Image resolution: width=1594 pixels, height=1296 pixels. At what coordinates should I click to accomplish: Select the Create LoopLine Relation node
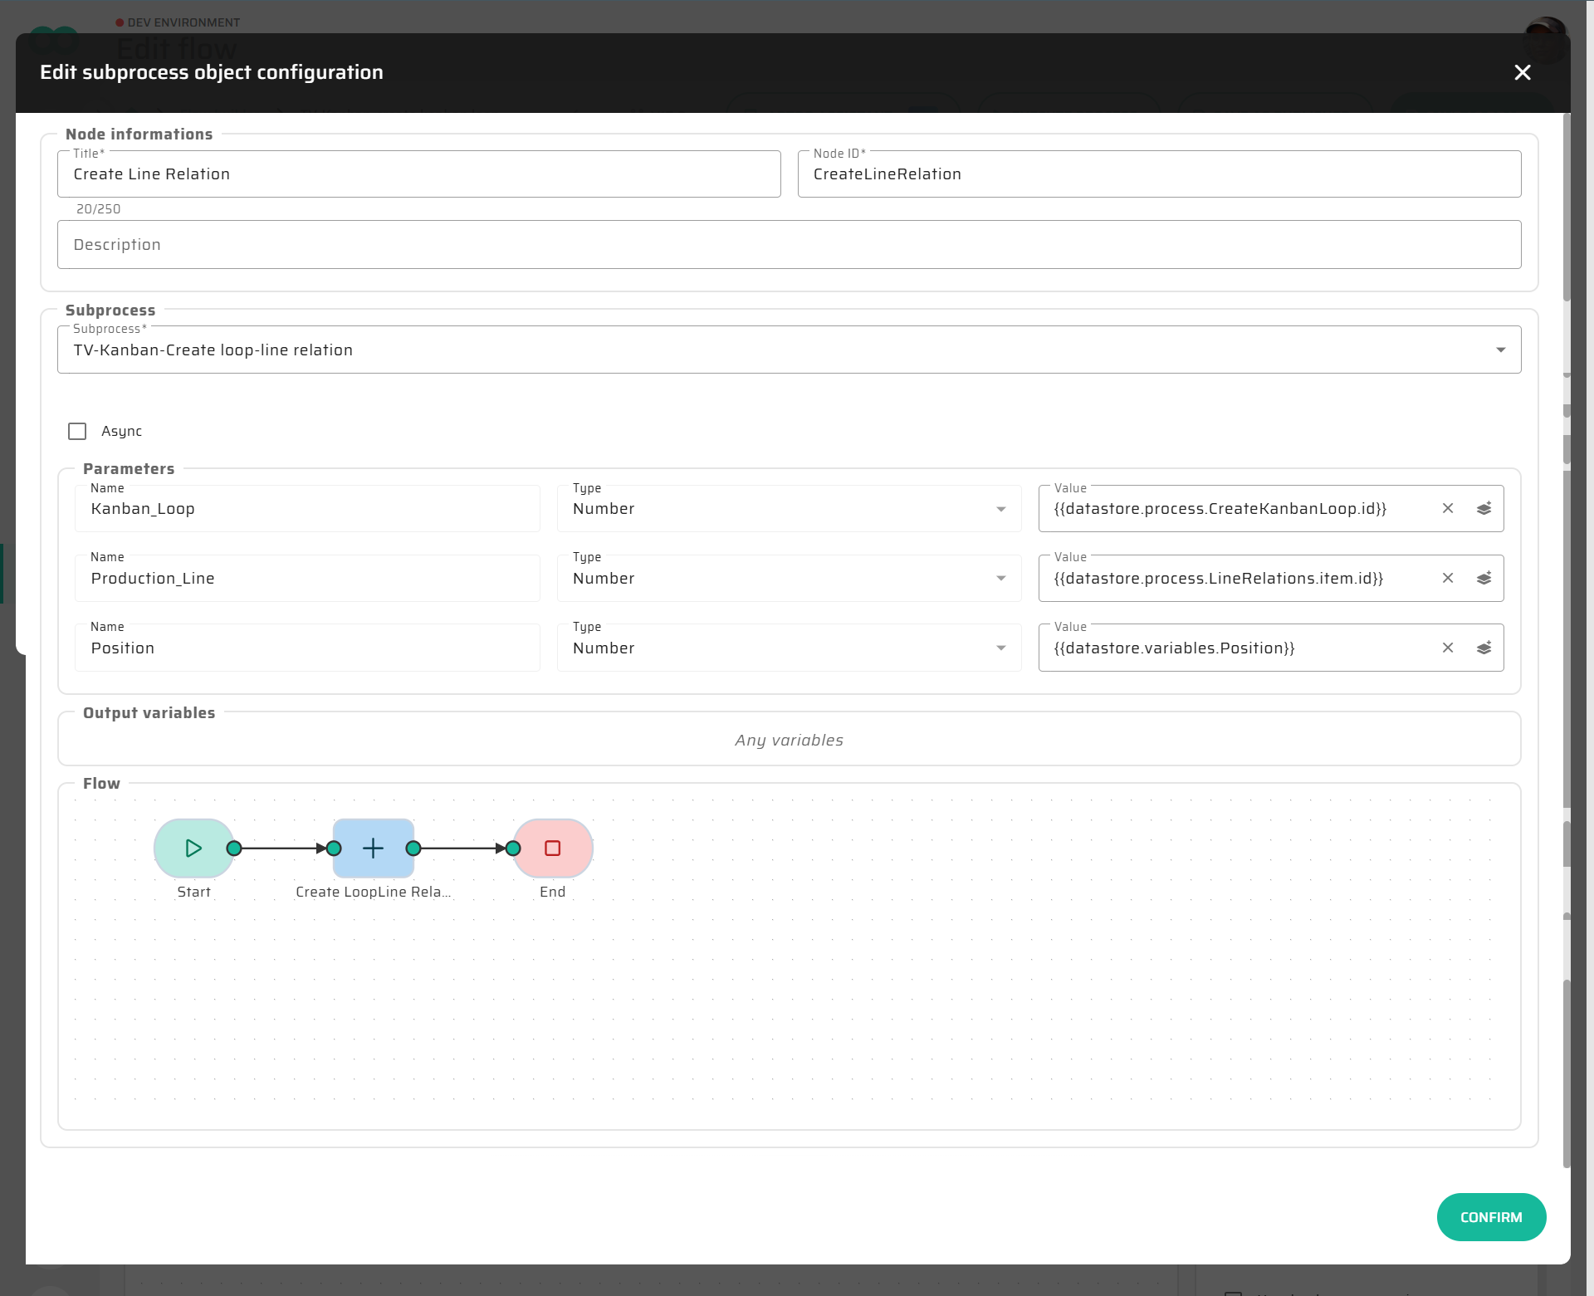tap(374, 848)
